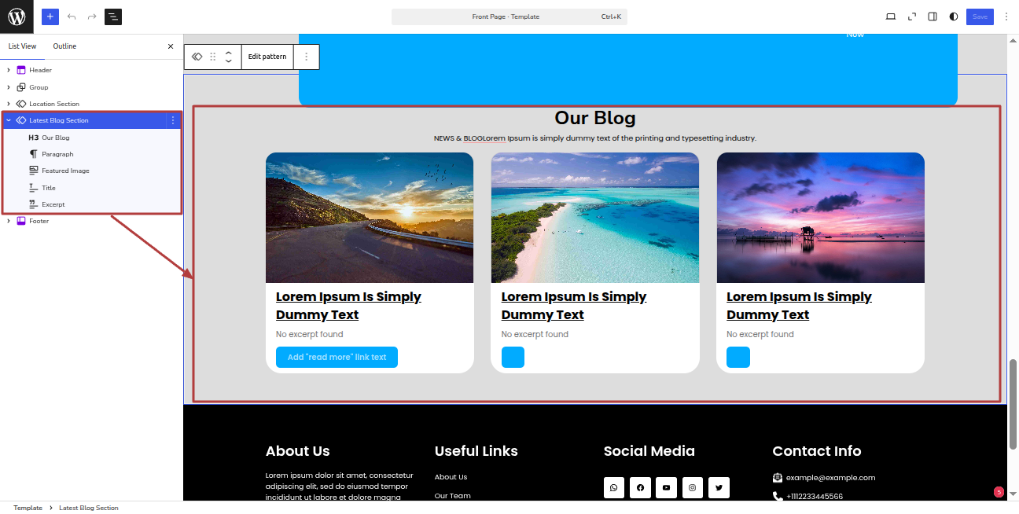Click the Save button
Screen dimensions: 1019x514
click(980, 17)
